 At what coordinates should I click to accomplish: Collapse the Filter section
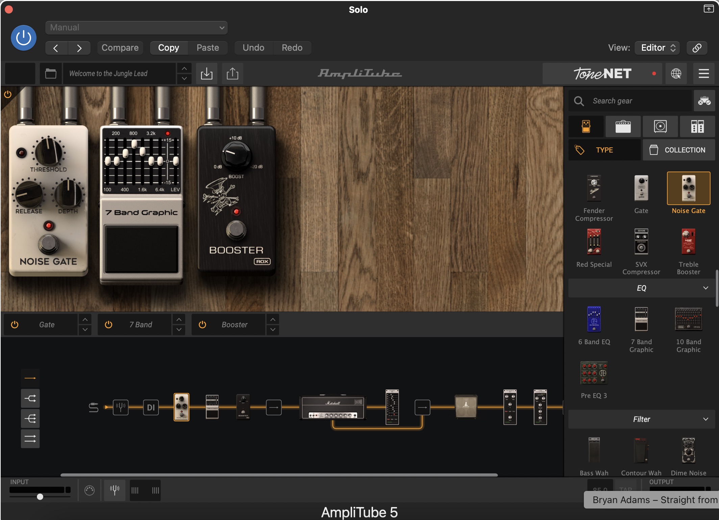642,419
